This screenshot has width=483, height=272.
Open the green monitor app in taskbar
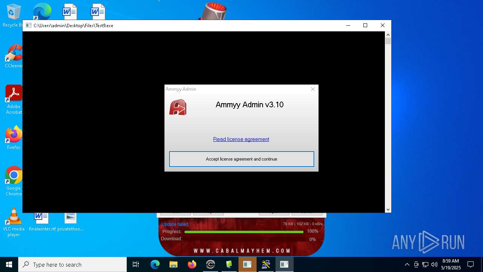click(229, 264)
